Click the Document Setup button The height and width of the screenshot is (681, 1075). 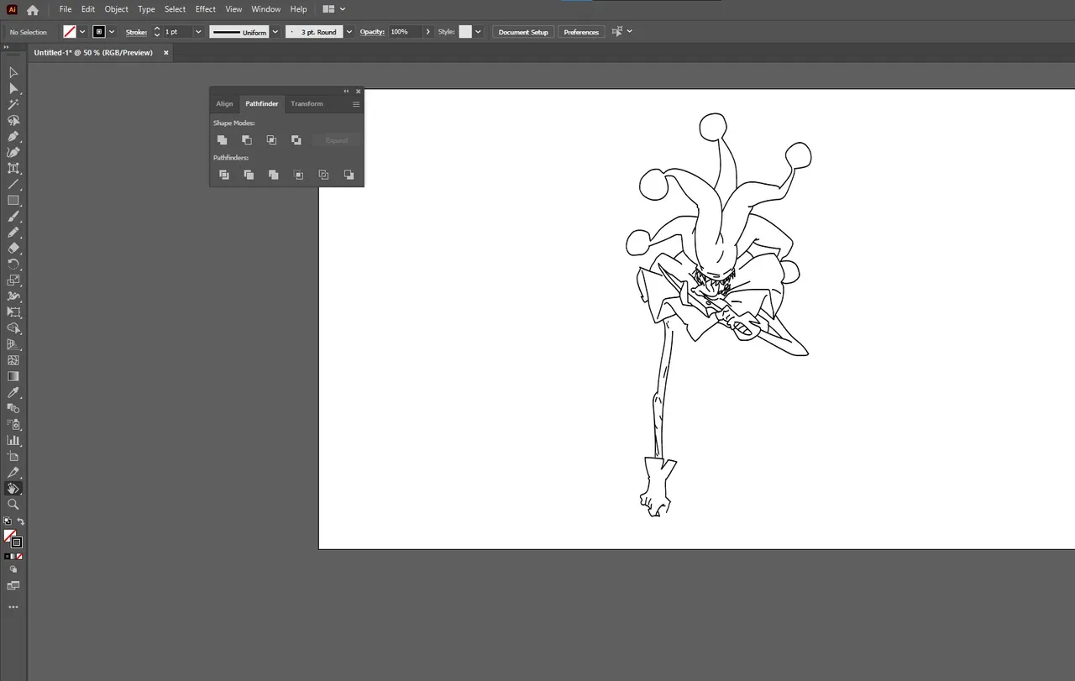pos(523,32)
